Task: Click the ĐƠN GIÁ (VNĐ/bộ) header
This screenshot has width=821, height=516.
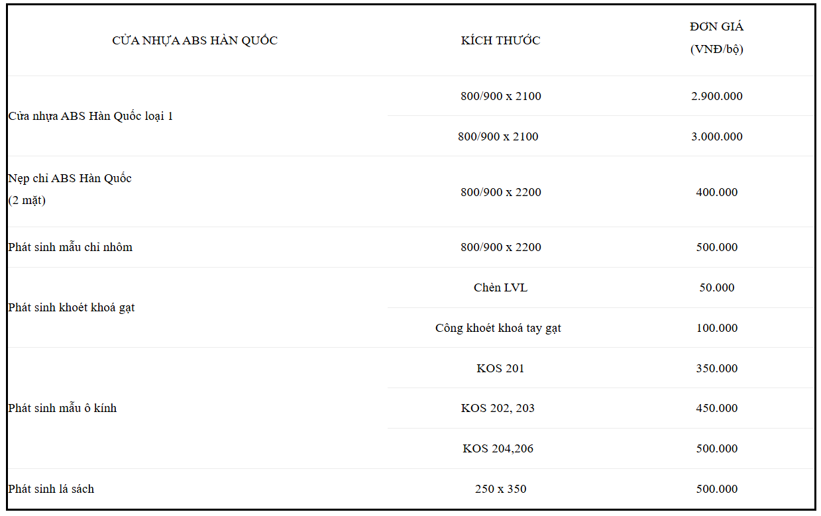Action: [716, 38]
